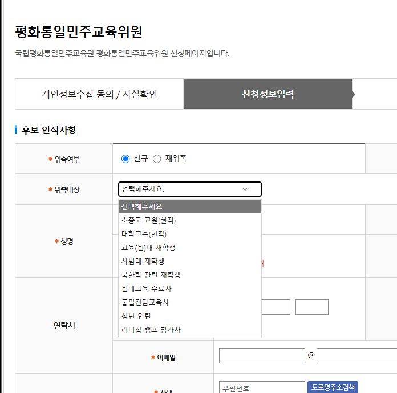The image size is (397, 393).
Task: Choose 북한학 관련 재학생 option
Action: click(x=189, y=275)
